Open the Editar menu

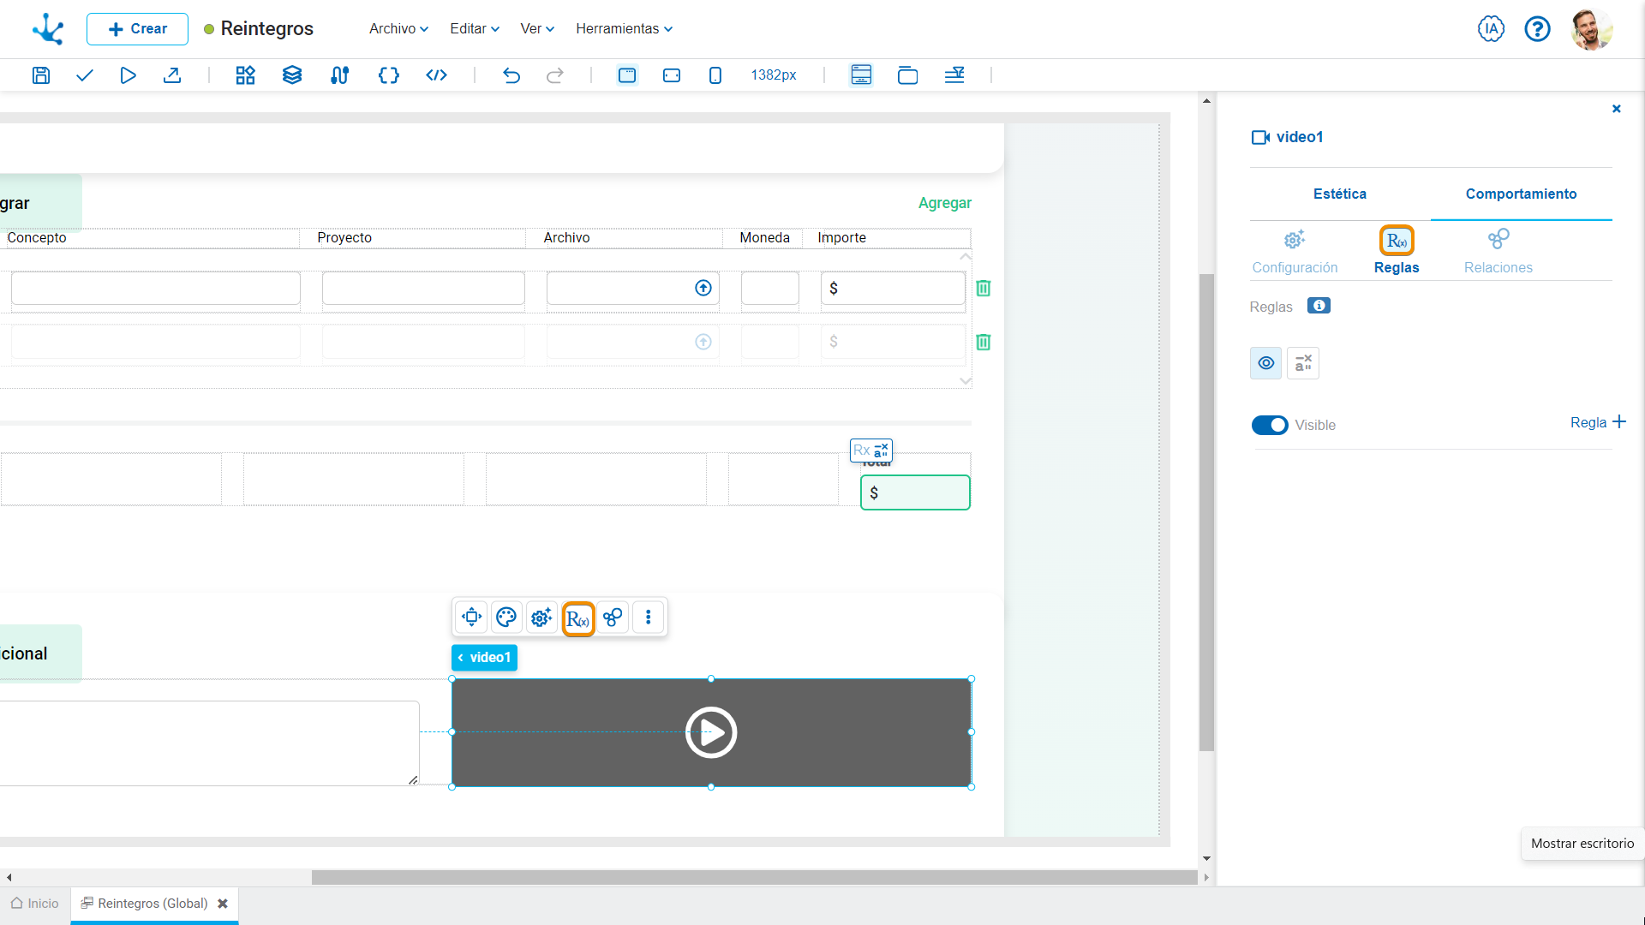click(475, 28)
